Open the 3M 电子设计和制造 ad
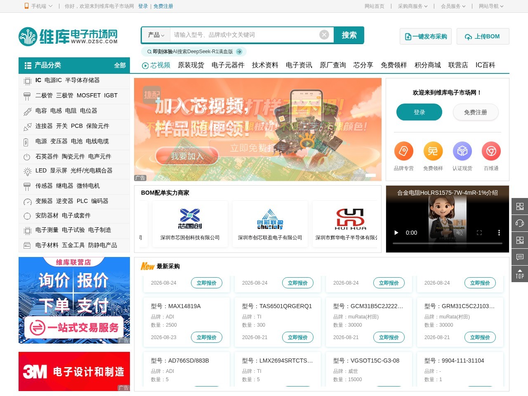 [74, 371]
